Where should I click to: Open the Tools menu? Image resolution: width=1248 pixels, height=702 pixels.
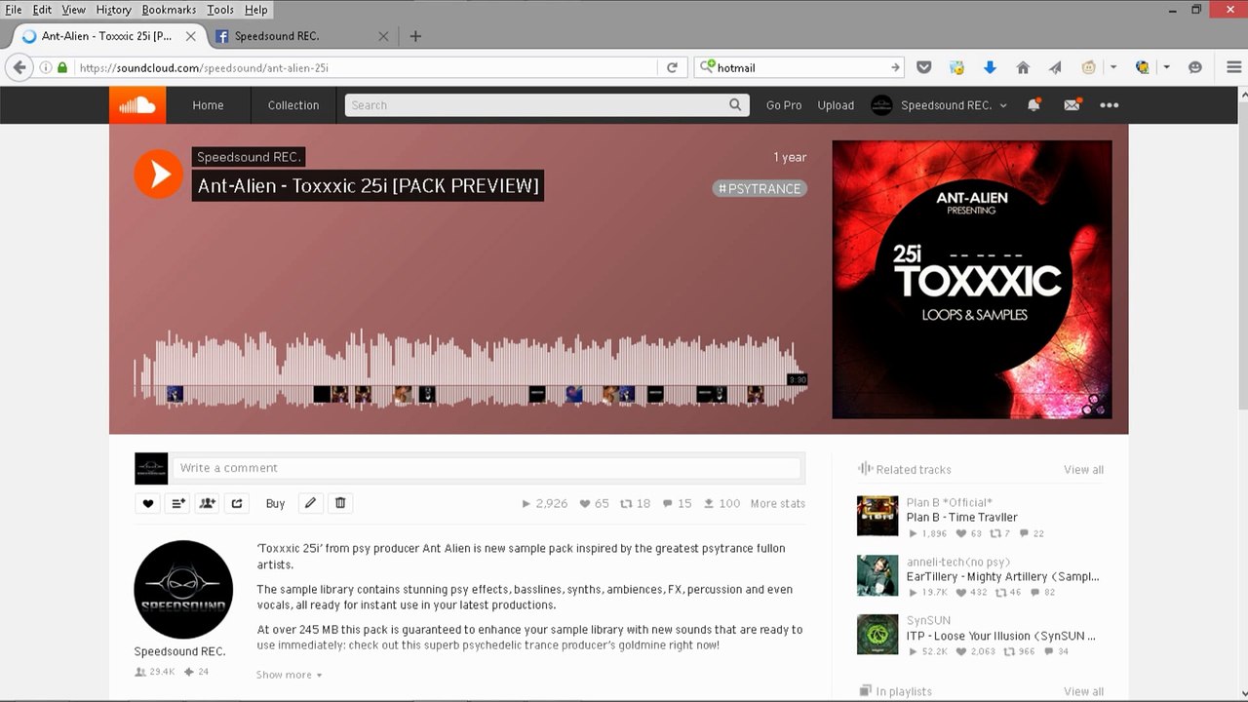point(220,10)
